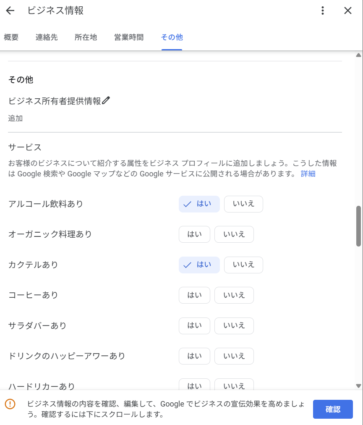The width and height of the screenshot is (363, 425).
Task: Enable はい for ドリンクのハッピーアワーあり
Action: pyautogui.click(x=194, y=356)
